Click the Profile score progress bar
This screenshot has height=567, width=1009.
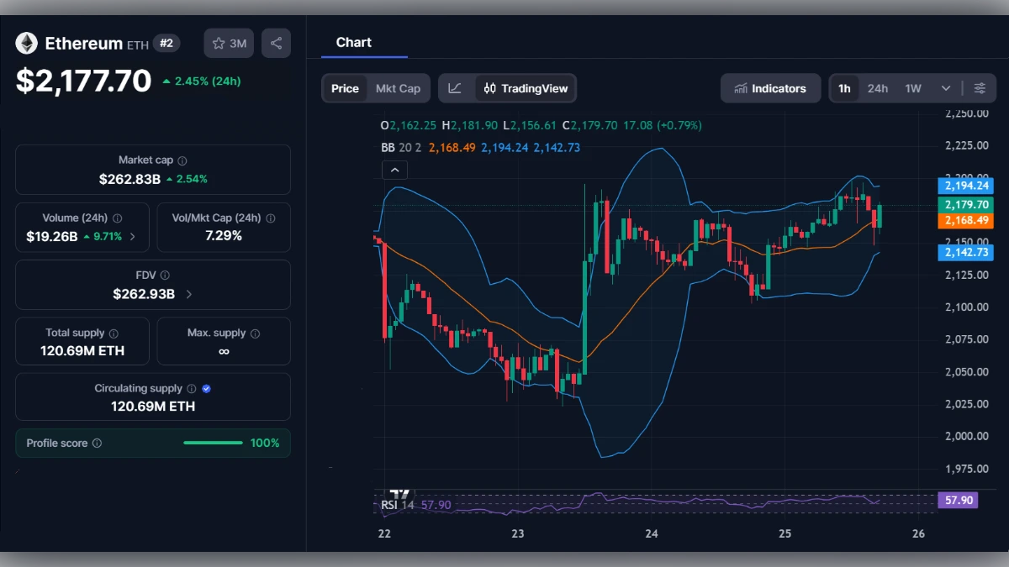click(213, 443)
